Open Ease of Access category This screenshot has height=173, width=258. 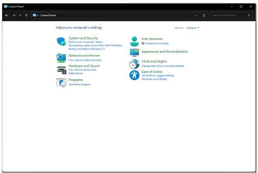[152, 72]
